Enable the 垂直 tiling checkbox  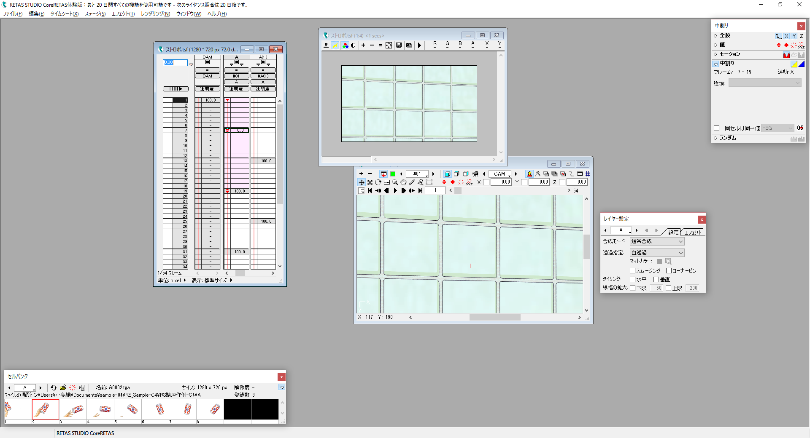point(656,280)
